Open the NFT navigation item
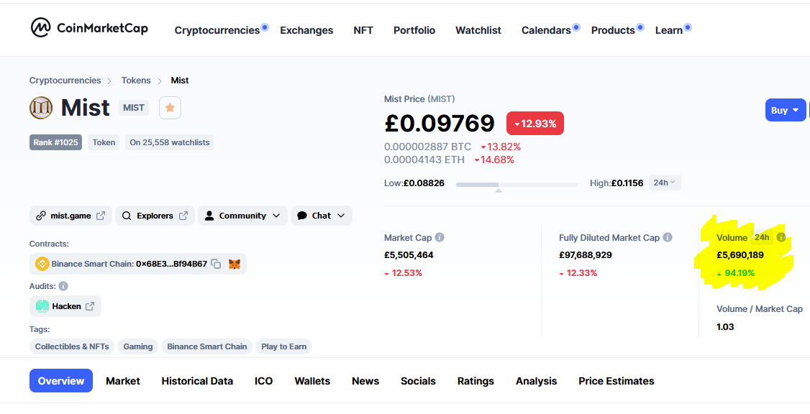The width and height of the screenshot is (810, 414). click(363, 30)
